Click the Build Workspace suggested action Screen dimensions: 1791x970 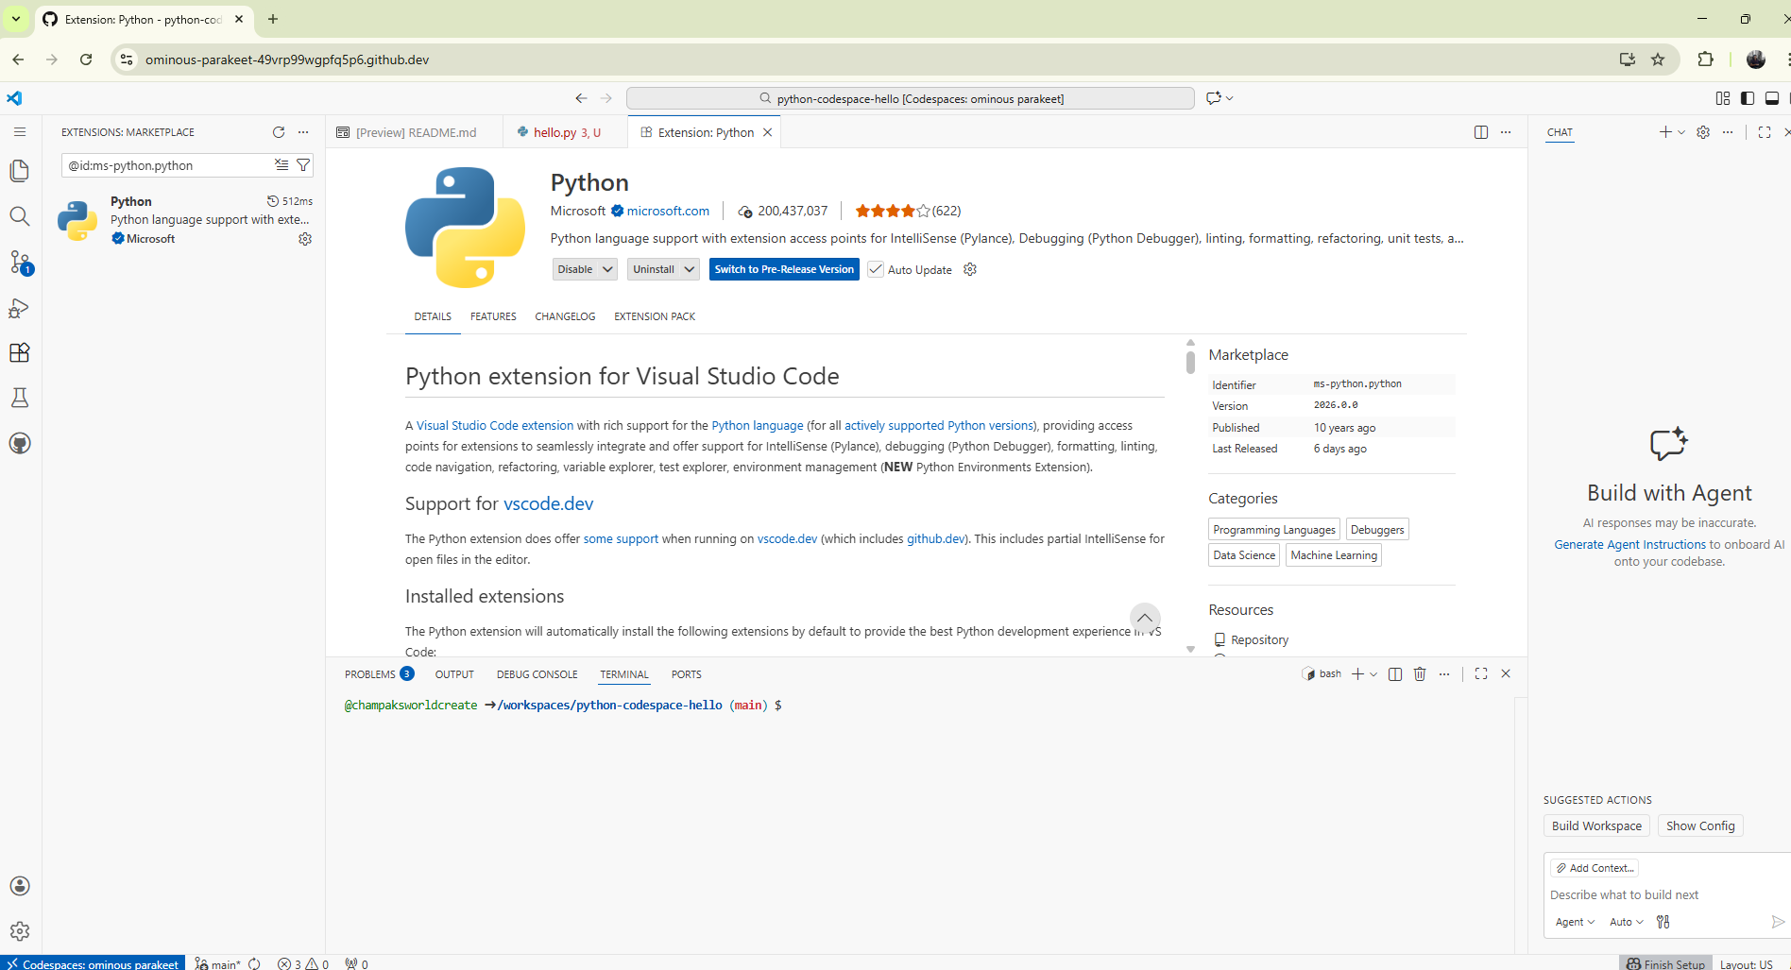tap(1596, 826)
